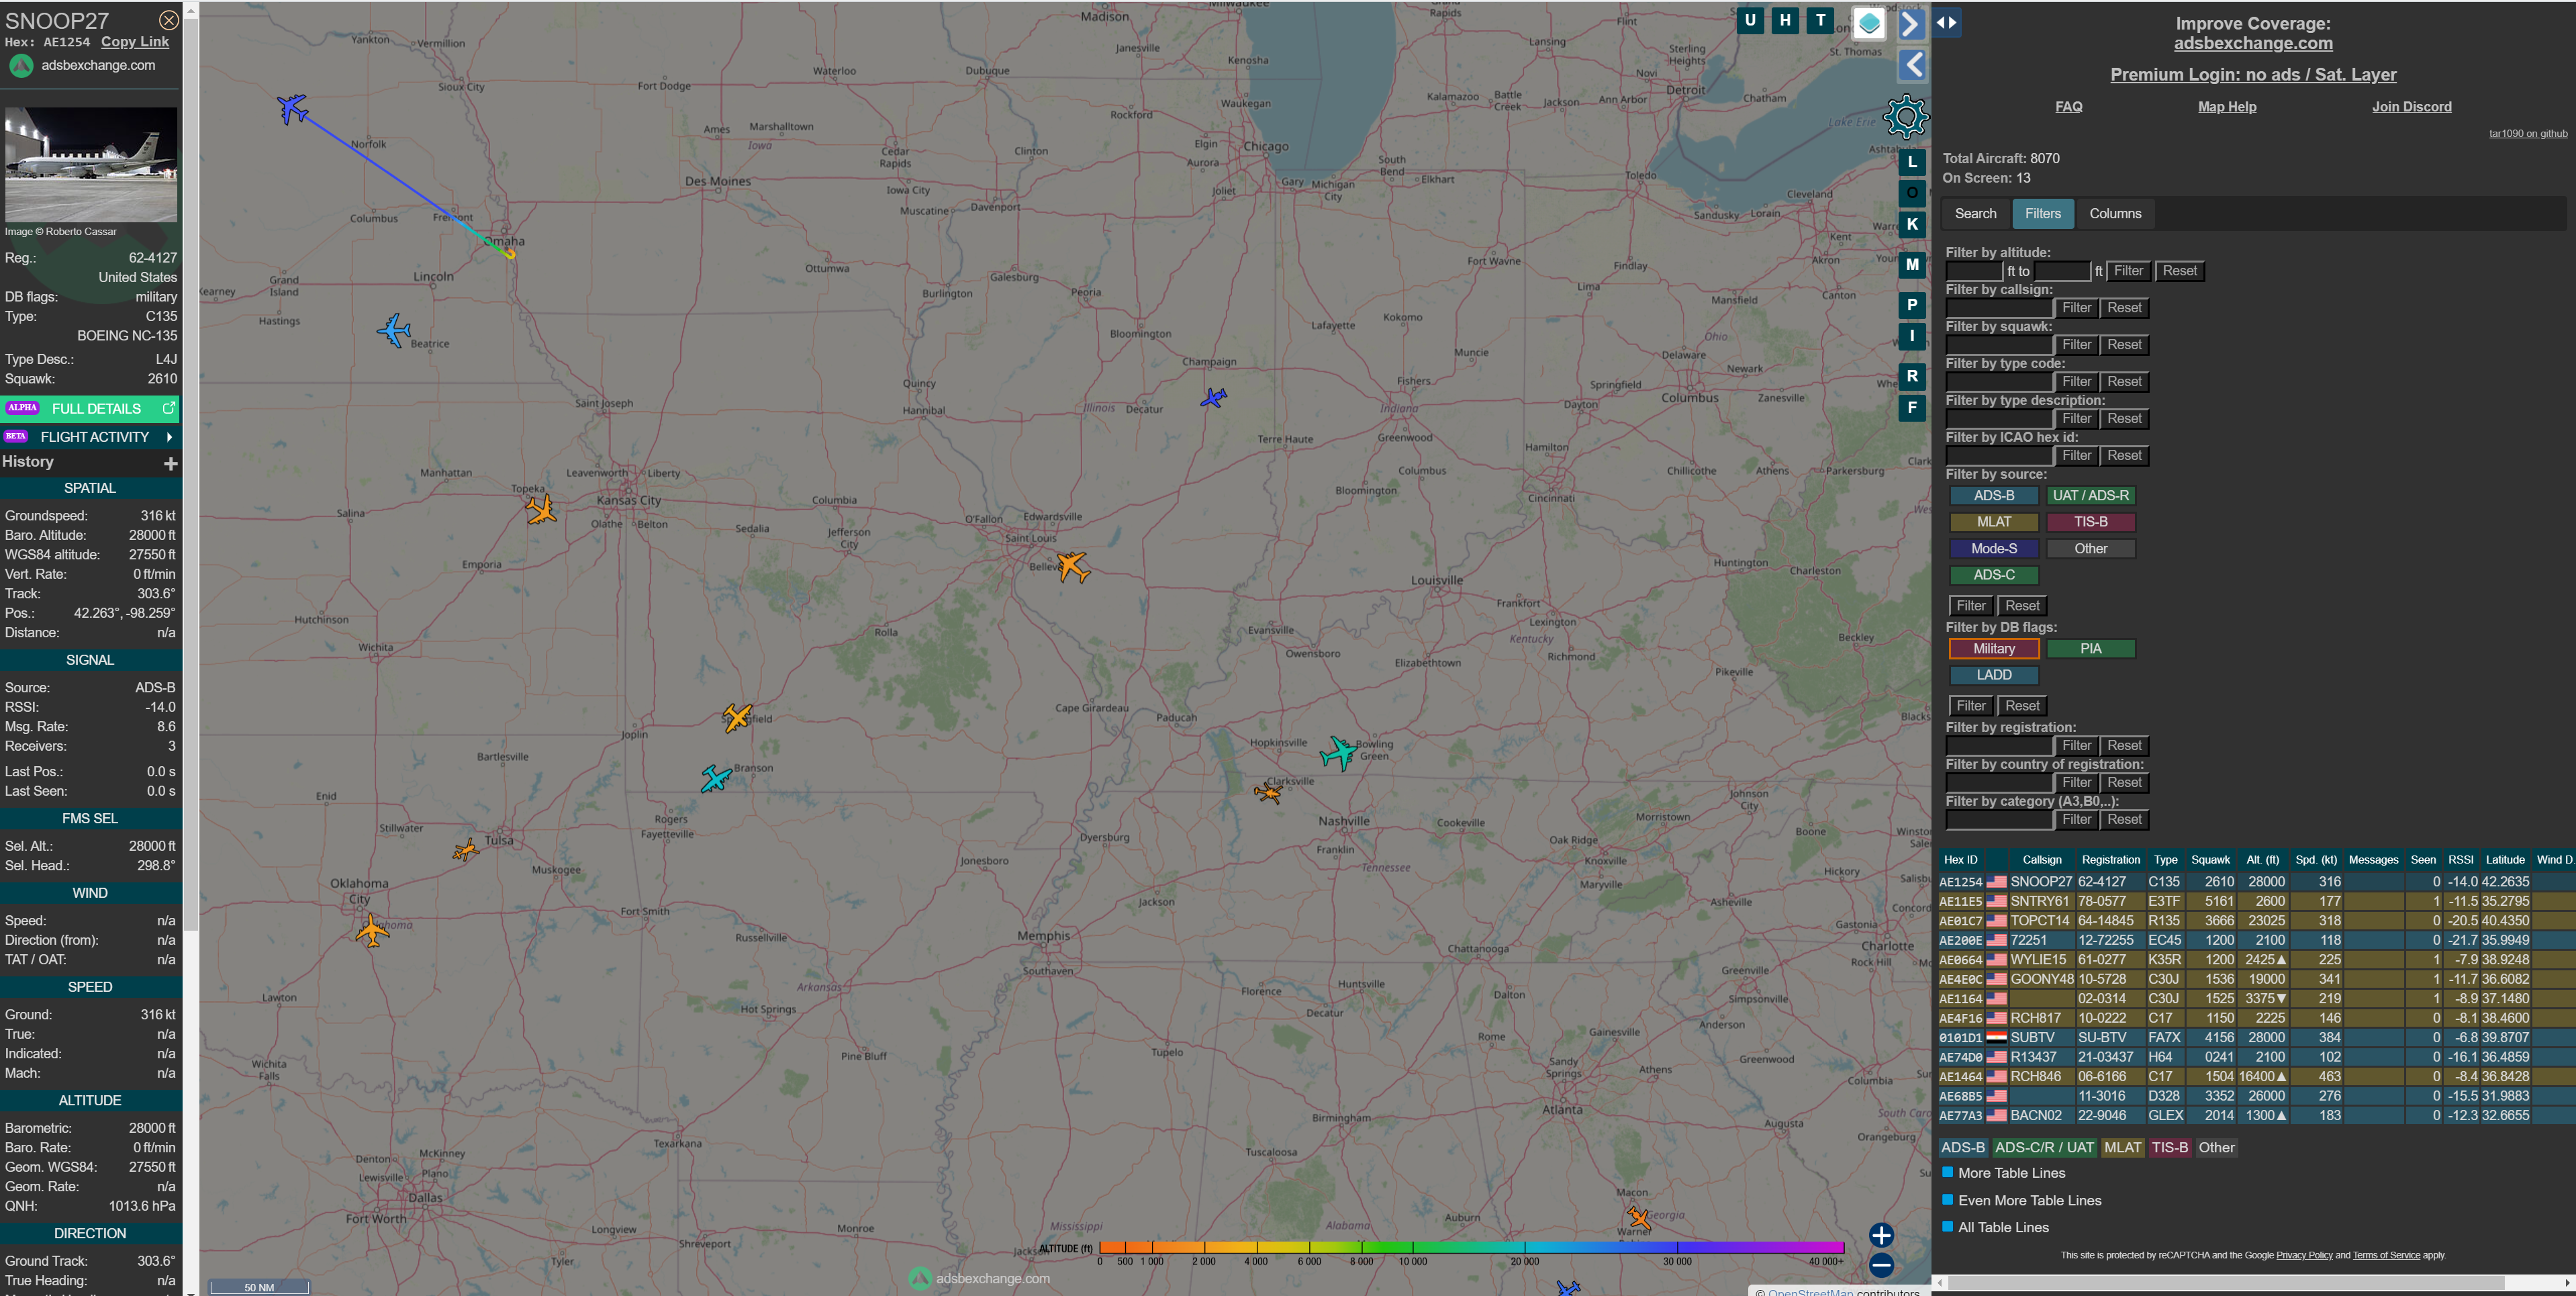Viewport: 2576px width, 1296px height.
Task: Sort table by Alt. (ft) column header
Action: click(x=2262, y=860)
